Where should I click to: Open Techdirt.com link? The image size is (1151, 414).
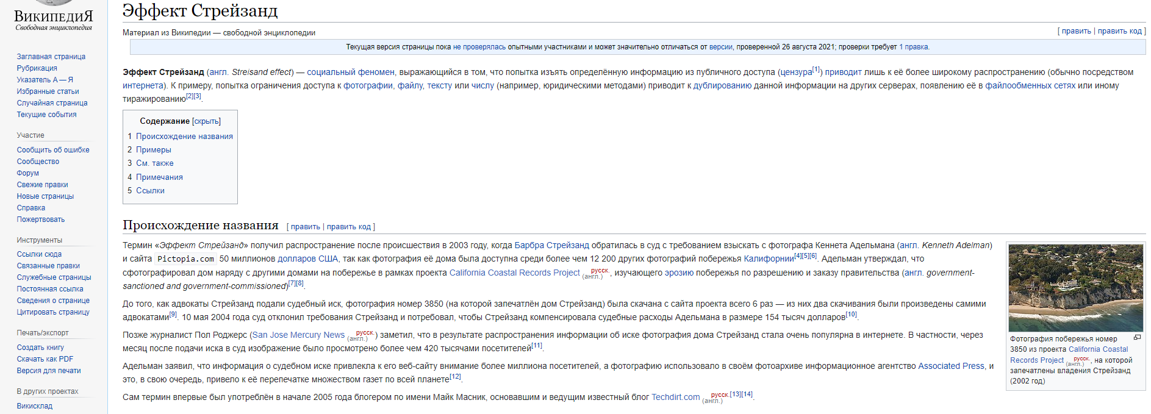point(676,398)
